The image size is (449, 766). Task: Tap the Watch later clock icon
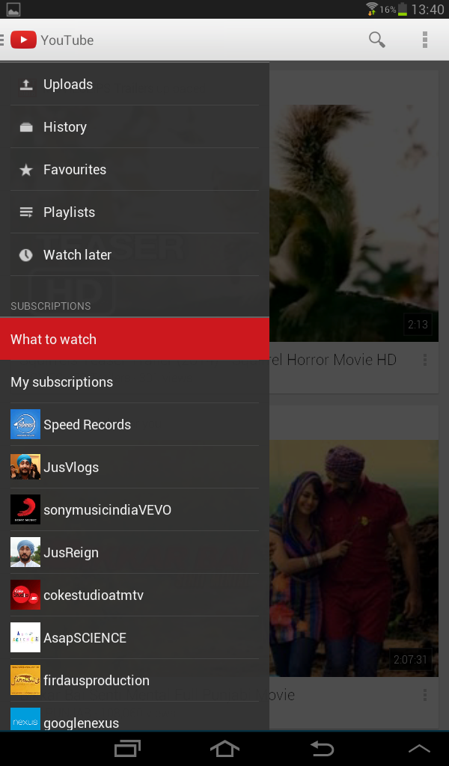pos(26,255)
